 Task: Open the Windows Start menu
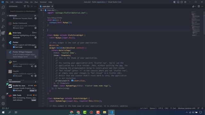(3, 112)
